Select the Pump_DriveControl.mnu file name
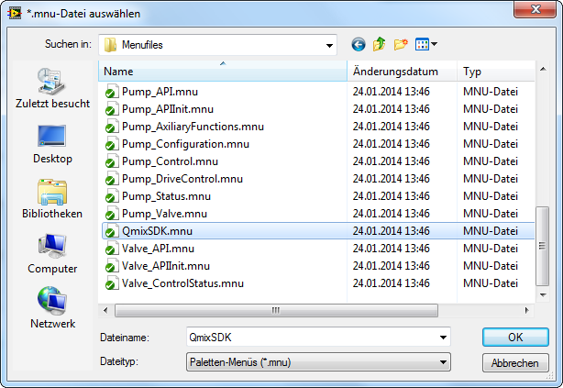The image size is (563, 388). pos(182,179)
